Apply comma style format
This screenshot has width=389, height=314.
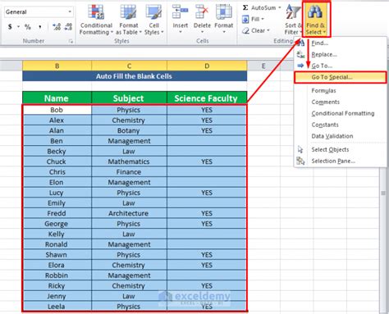click(40, 27)
